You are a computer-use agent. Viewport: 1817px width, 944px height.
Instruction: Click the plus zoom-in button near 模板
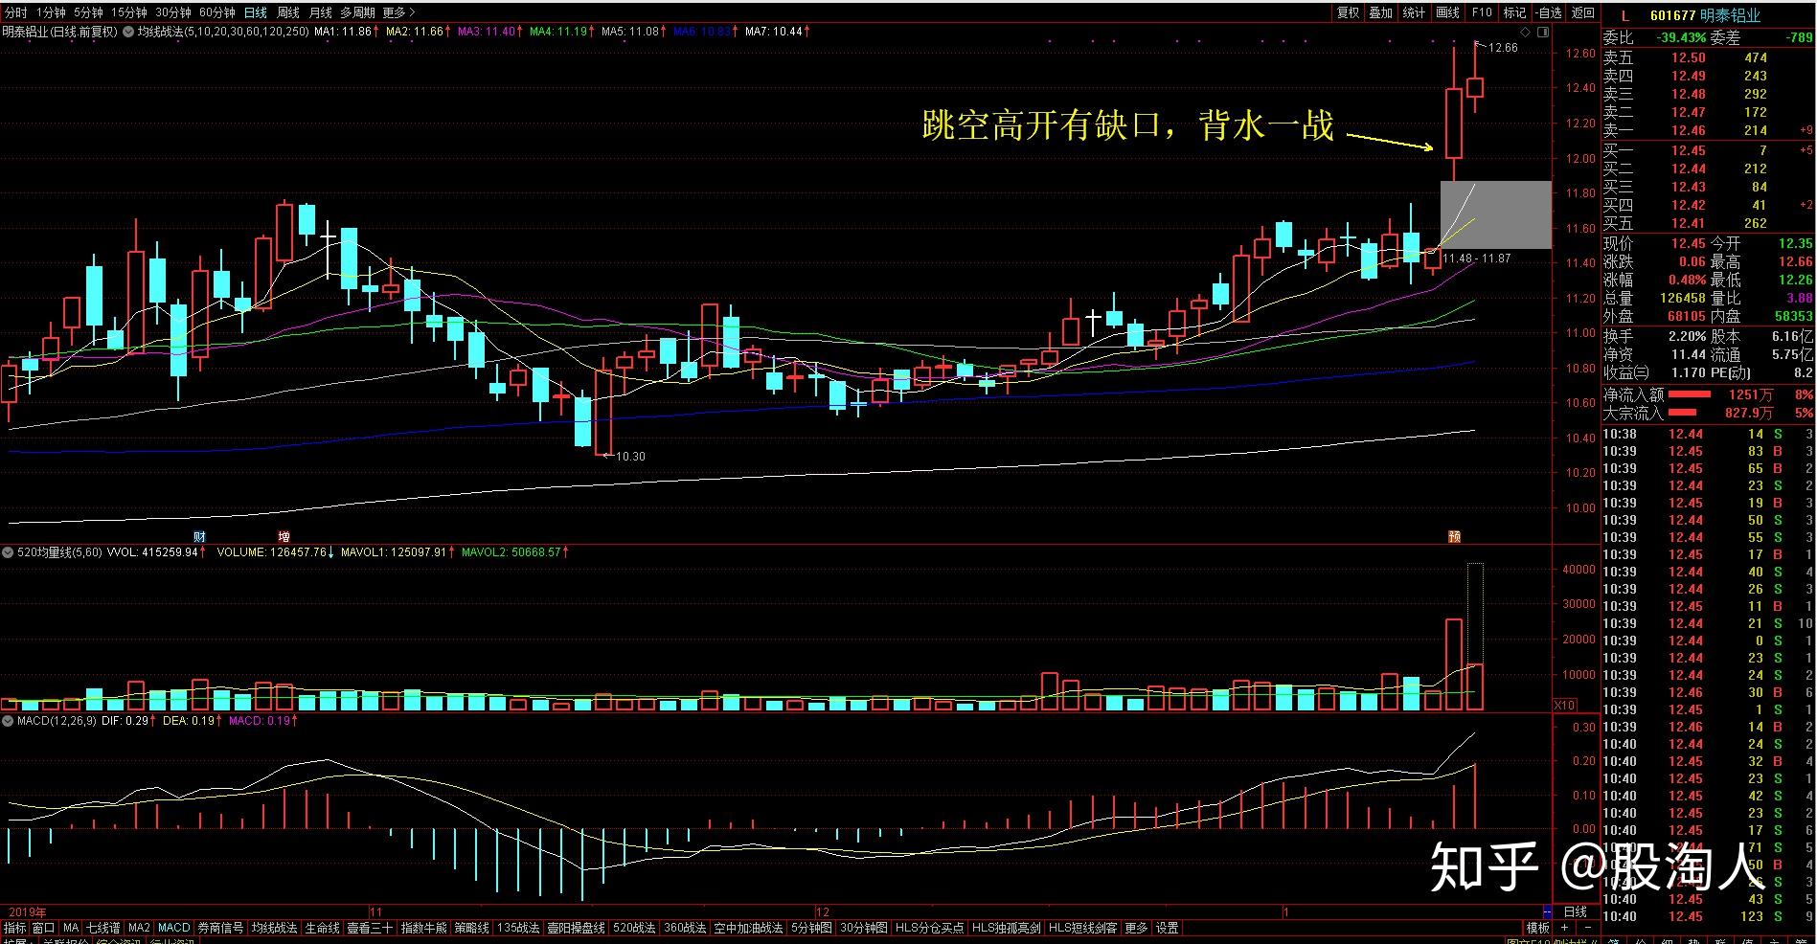click(1564, 928)
